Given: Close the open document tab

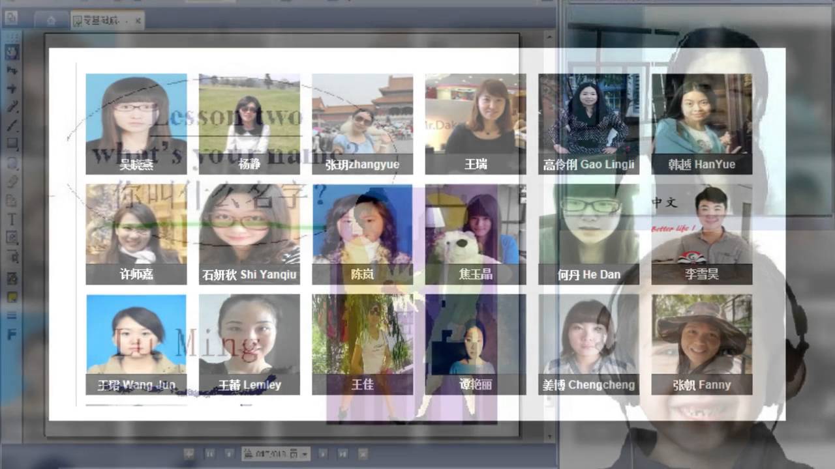Looking at the screenshot, I should [x=138, y=21].
